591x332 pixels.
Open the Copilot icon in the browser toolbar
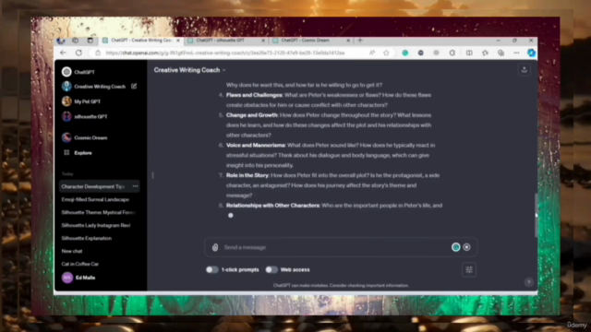pos(531,53)
